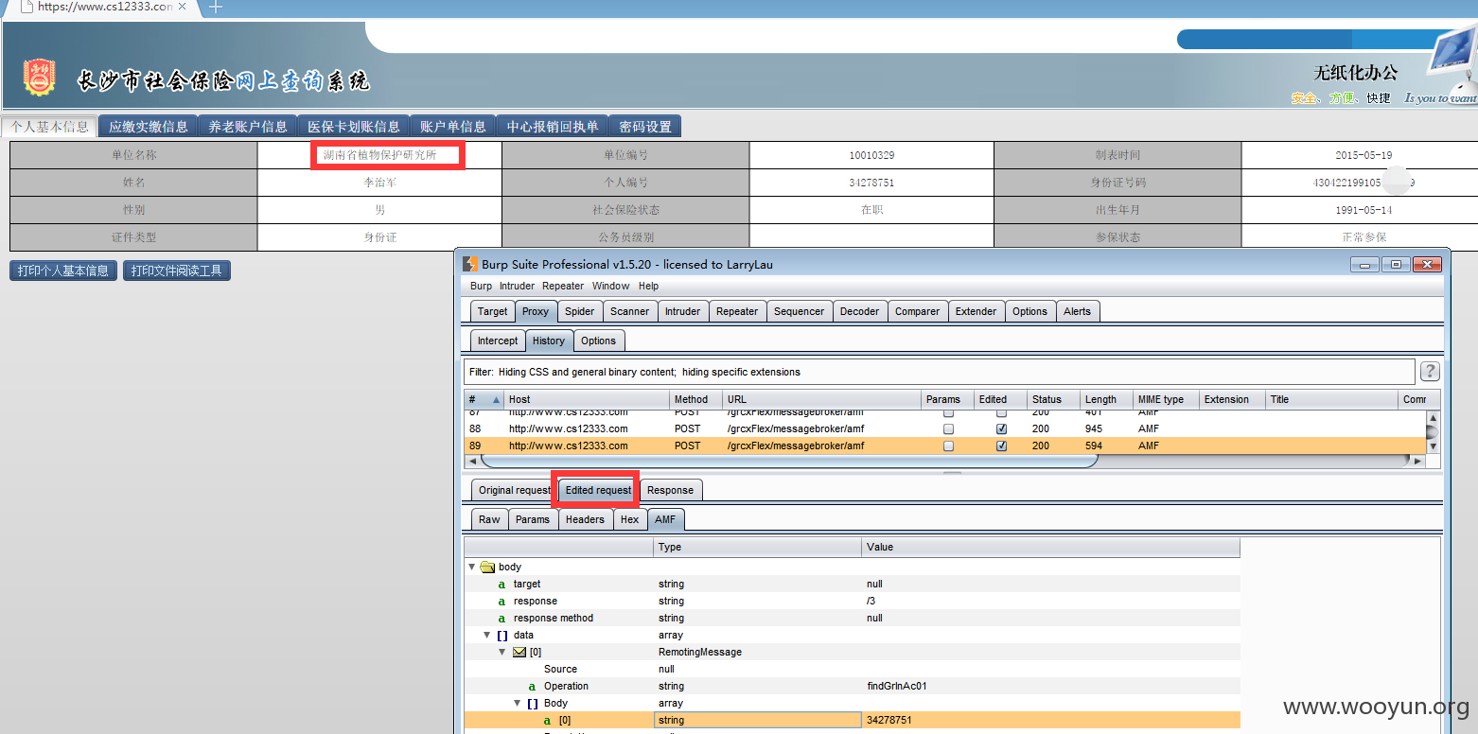Viewport: 1478px width, 734px height.
Task: Open the Burp menu
Action: pyautogui.click(x=481, y=286)
